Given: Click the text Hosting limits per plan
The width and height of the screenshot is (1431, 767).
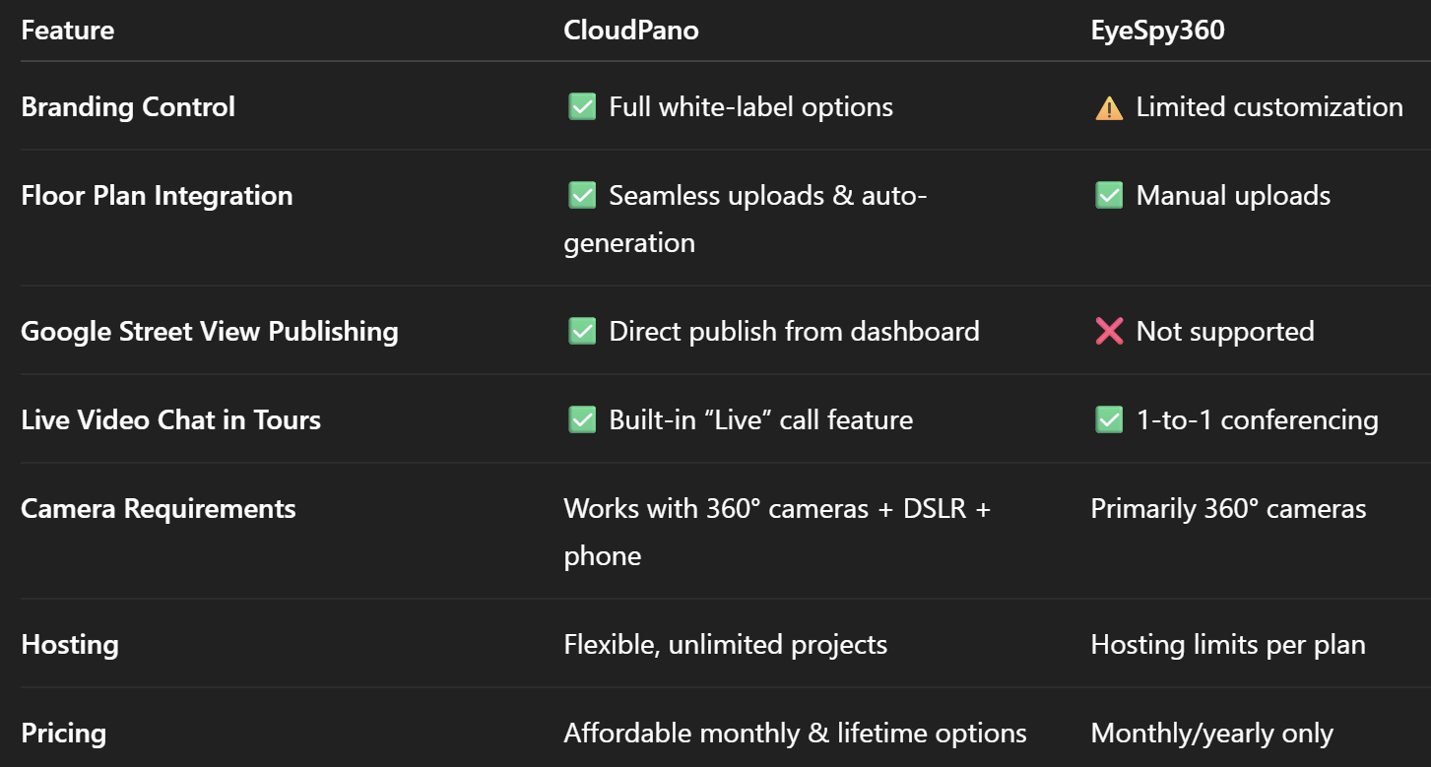Looking at the screenshot, I should click(1228, 644).
